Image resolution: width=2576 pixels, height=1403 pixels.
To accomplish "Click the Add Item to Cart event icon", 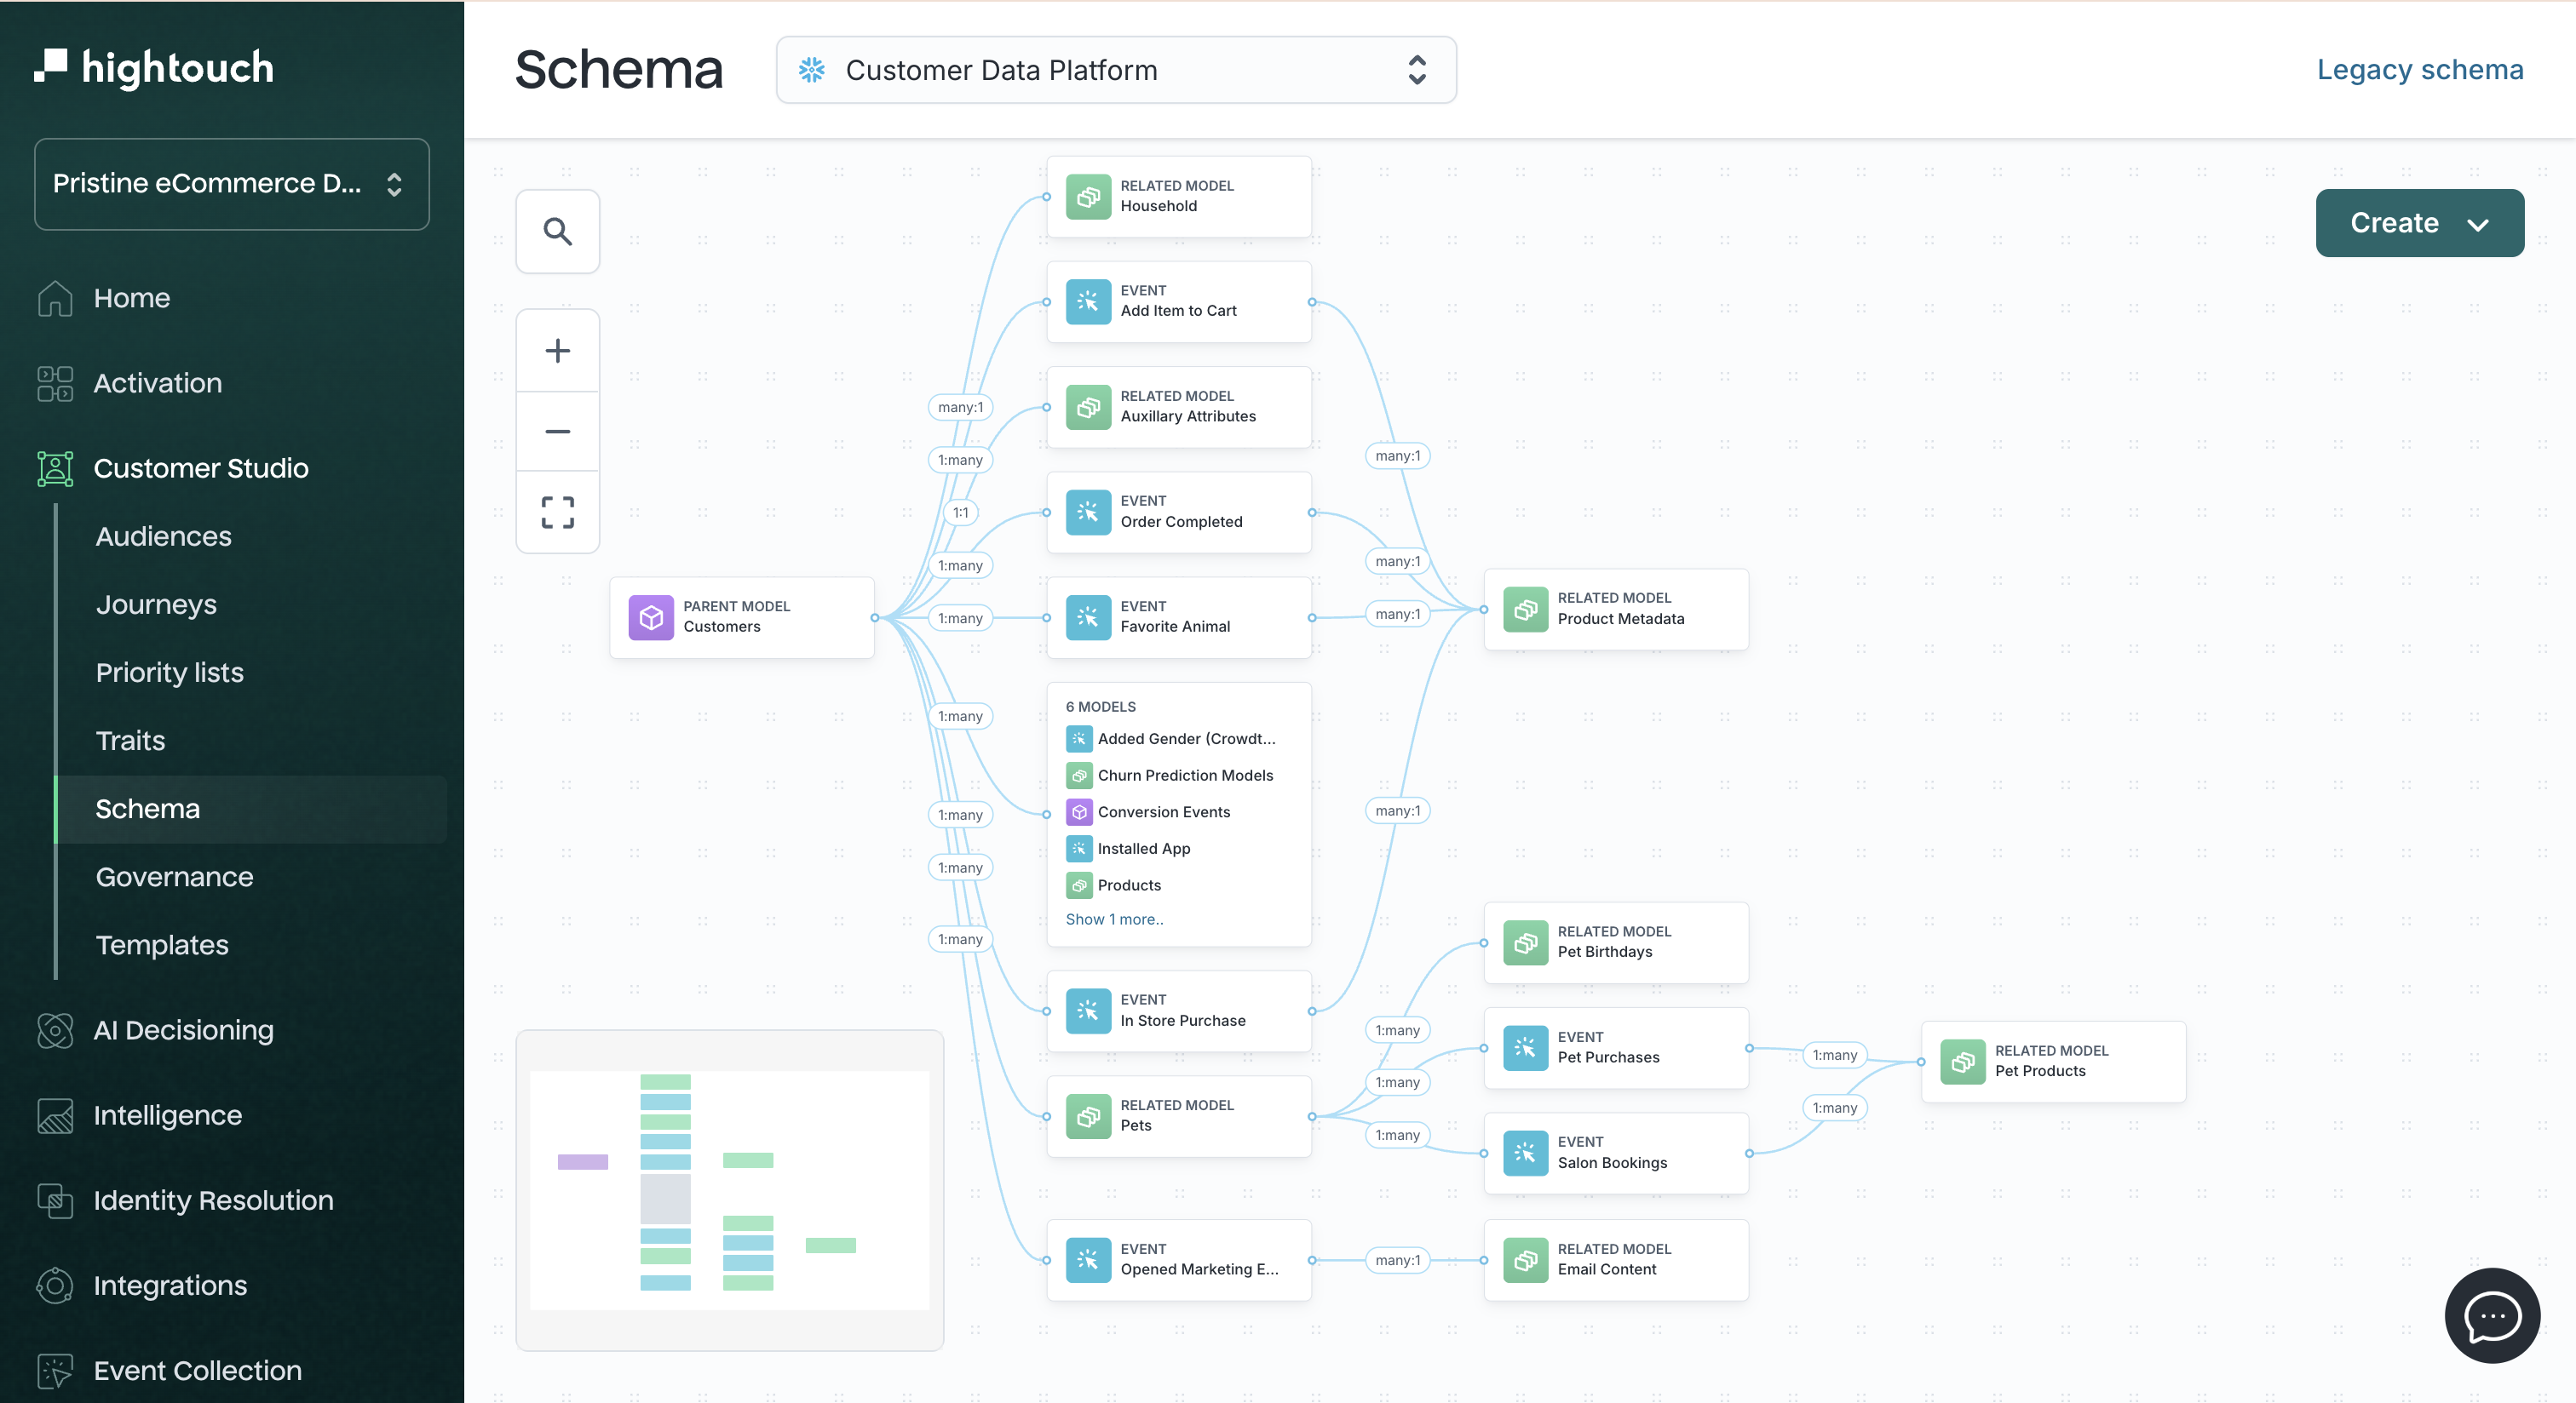I will click(1088, 301).
